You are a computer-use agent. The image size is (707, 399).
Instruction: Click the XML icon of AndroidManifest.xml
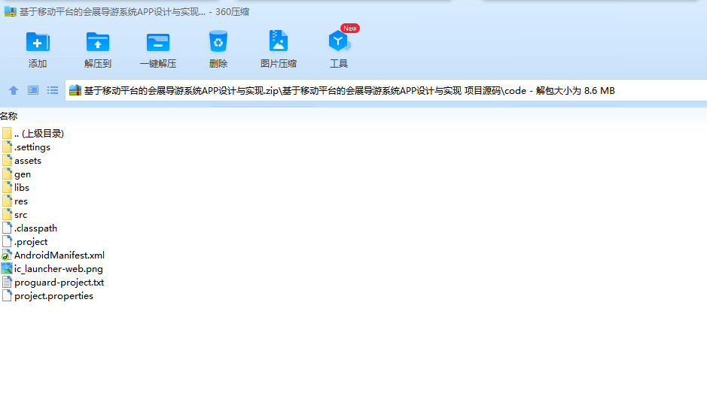click(7, 255)
